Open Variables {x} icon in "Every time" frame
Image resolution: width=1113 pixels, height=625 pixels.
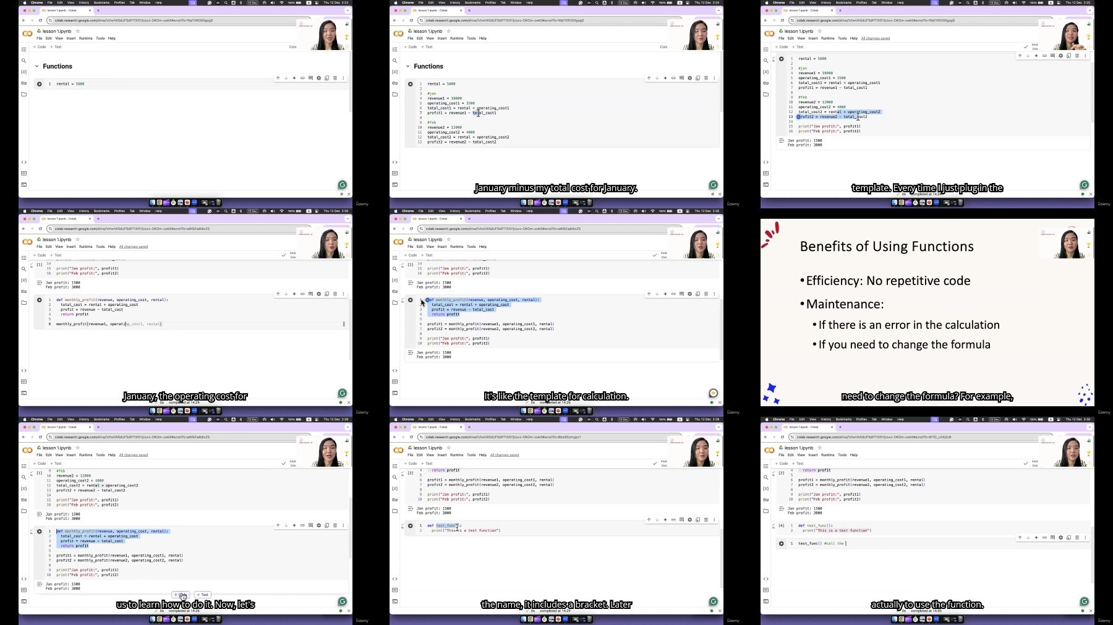[x=765, y=72]
